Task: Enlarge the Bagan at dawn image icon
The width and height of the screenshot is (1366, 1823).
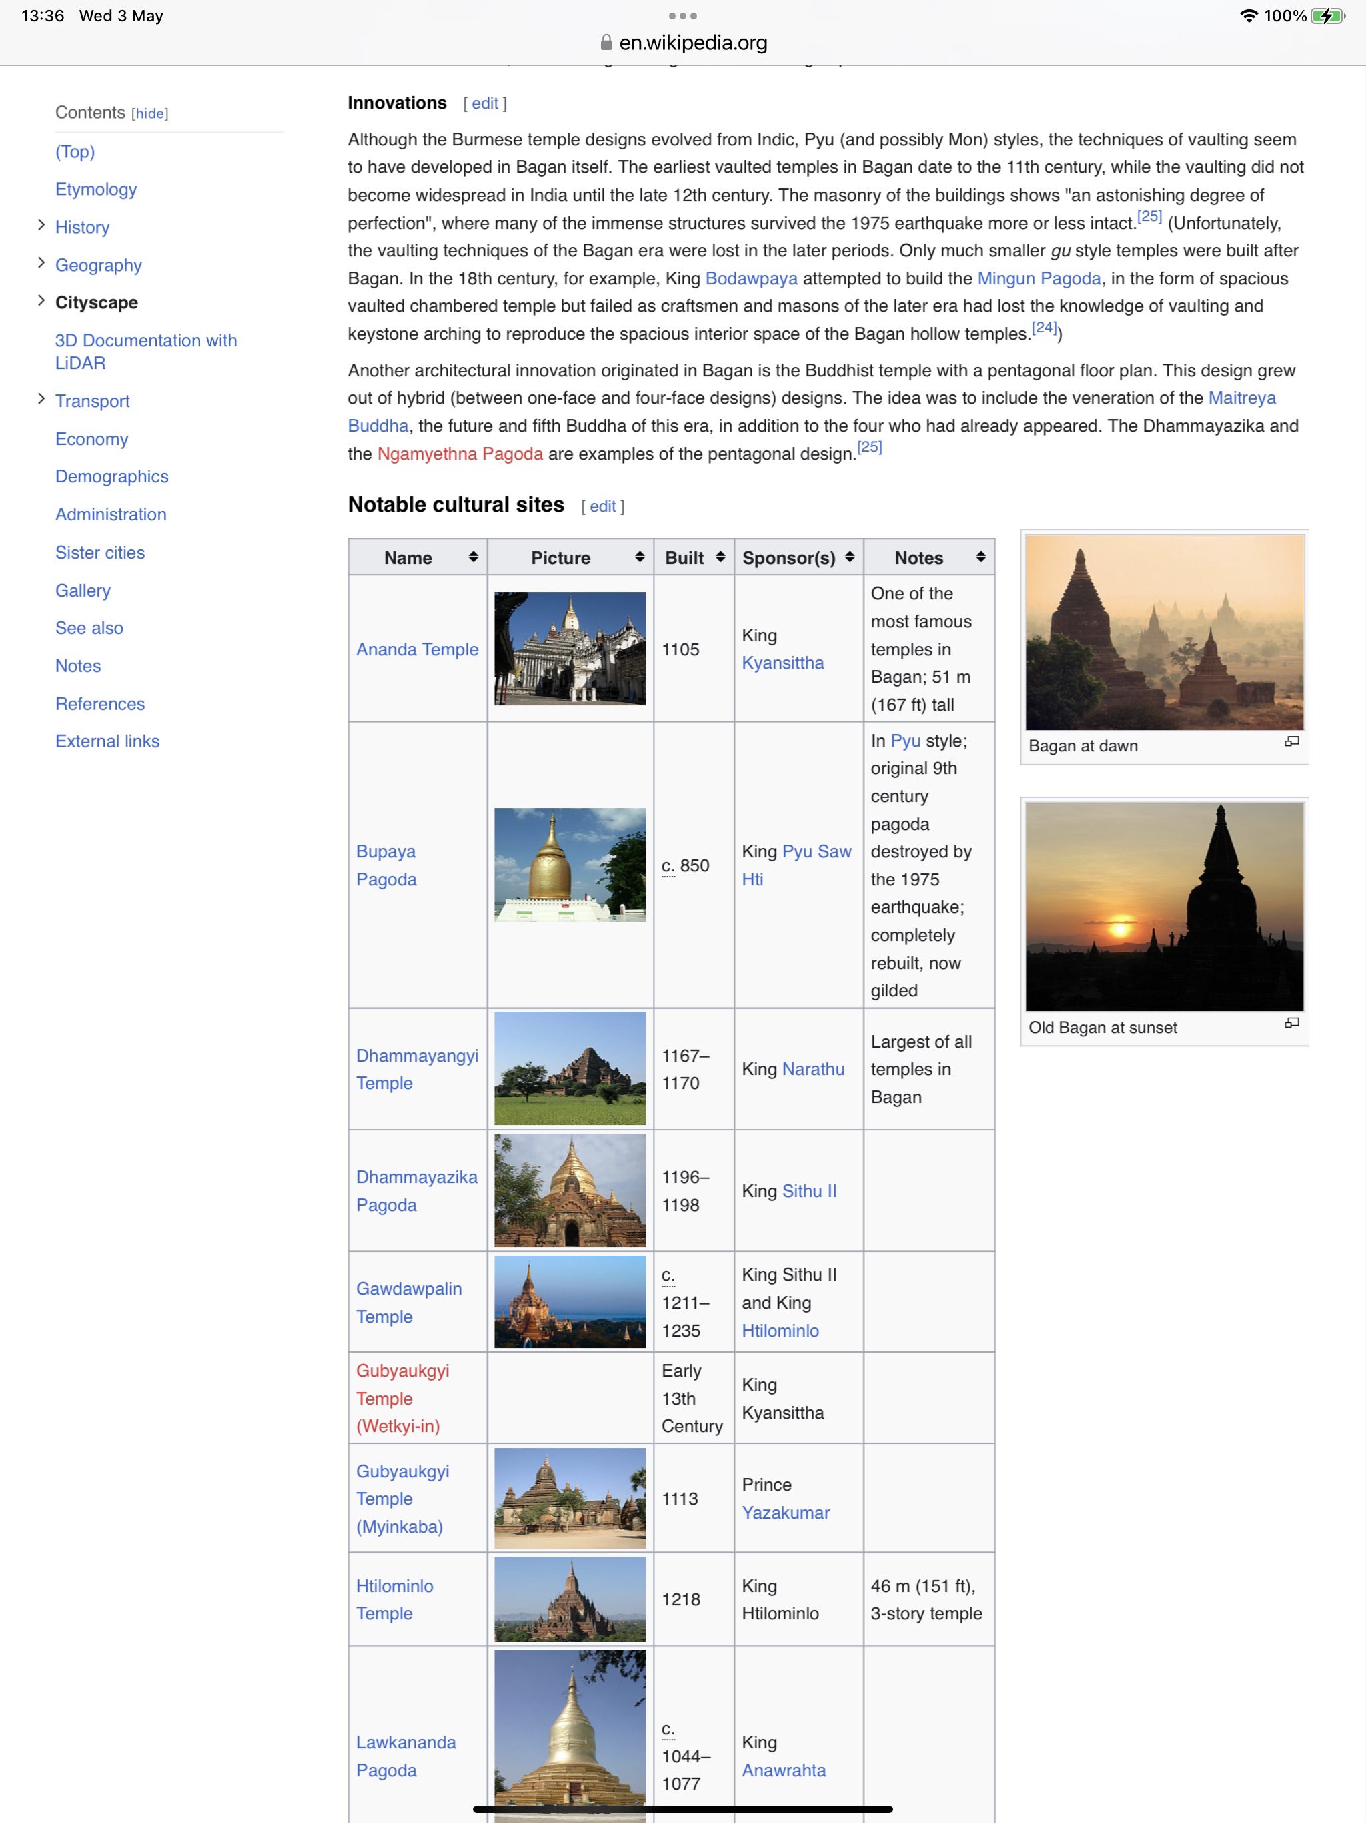Action: [x=1291, y=742]
